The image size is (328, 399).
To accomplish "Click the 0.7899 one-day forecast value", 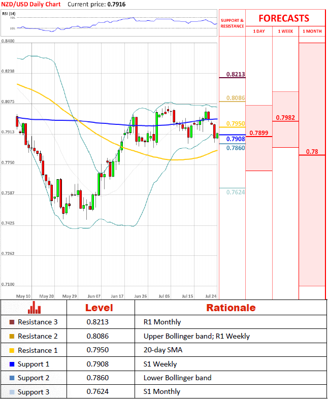I will (259, 133).
